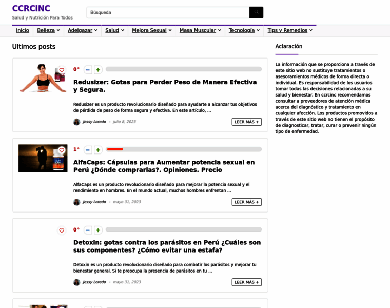
Task: Click the Ultimos posts heading
Action: (x=34, y=47)
